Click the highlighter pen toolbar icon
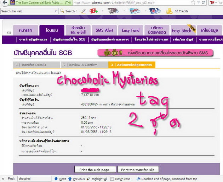Screen dimensions: 223x182 click(84, 11)
